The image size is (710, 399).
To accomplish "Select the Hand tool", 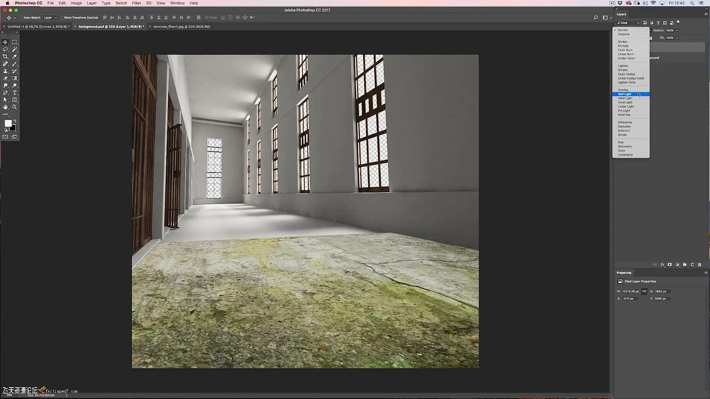I will tap(6, 107).
